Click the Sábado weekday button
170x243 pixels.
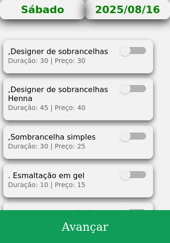pyautogui.click(x=42, y=9)
